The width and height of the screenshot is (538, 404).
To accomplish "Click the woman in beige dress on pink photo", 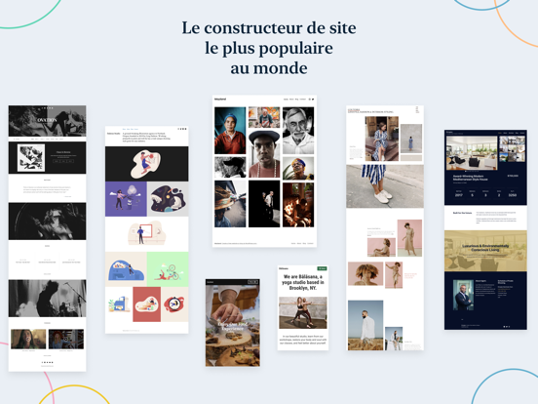I will coord(409,238).
